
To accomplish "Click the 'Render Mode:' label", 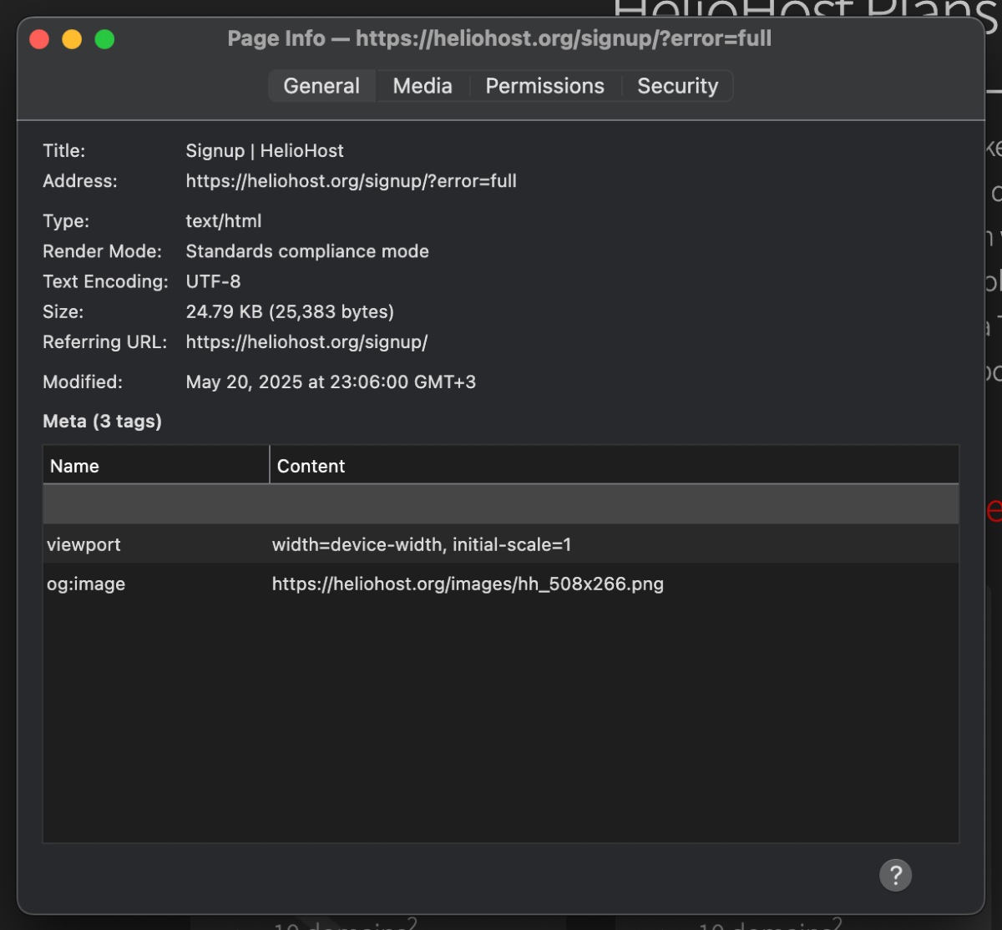I will (x=103, y=251).
